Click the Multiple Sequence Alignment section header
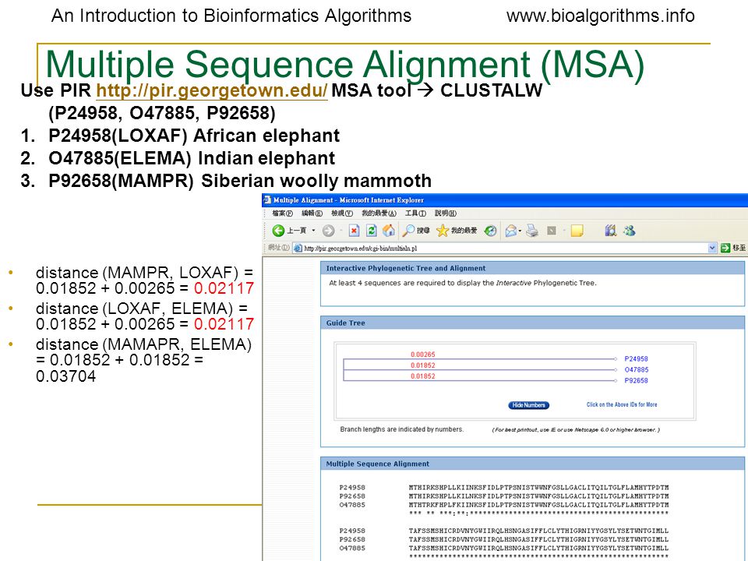Screen dimensions: 748x561 (x=532, y=464)
